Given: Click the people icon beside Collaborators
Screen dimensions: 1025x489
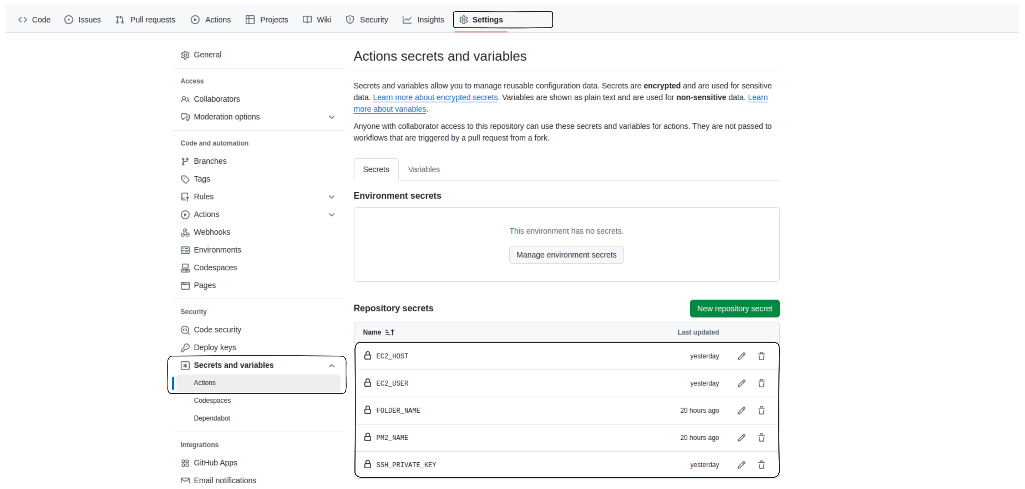Looking at the screenshot, I should 185,99.
